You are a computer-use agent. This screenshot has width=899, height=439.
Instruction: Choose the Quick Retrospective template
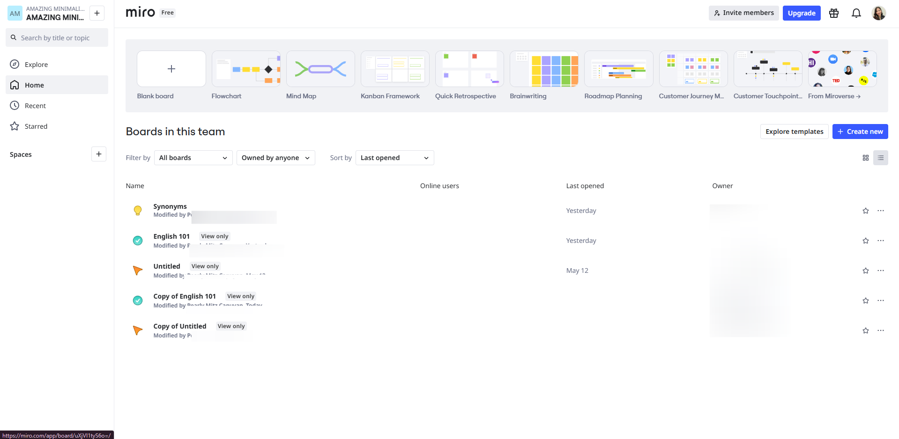(469, 69)
